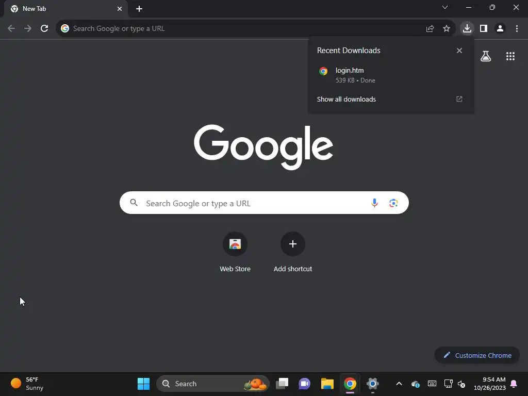The height and width of the screenshot is (396, 528).
Task: Click Add shortcut
Action: [x=293, y=253]
